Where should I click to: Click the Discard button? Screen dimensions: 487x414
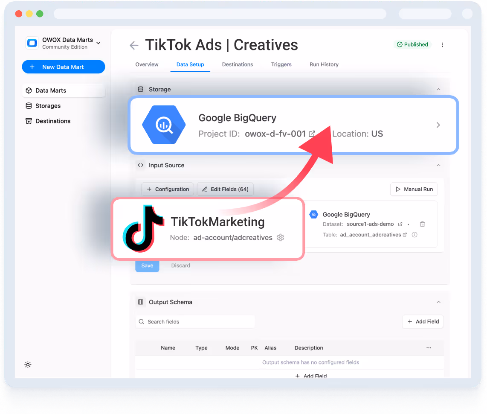tap(180, 265)
